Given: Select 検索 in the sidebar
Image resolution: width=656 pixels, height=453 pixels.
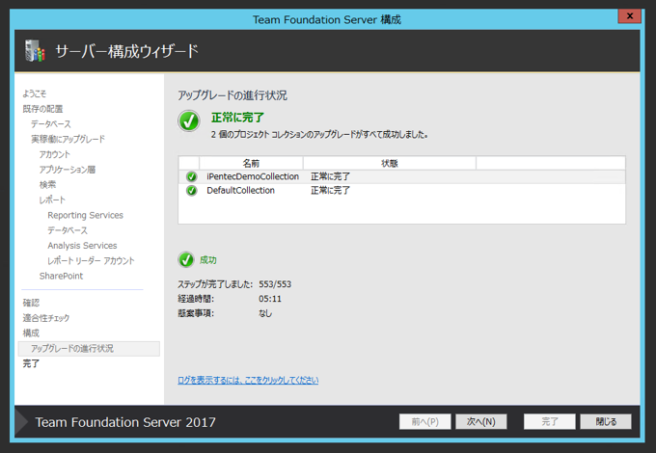Looking at the screenshot, I should 47,185.
